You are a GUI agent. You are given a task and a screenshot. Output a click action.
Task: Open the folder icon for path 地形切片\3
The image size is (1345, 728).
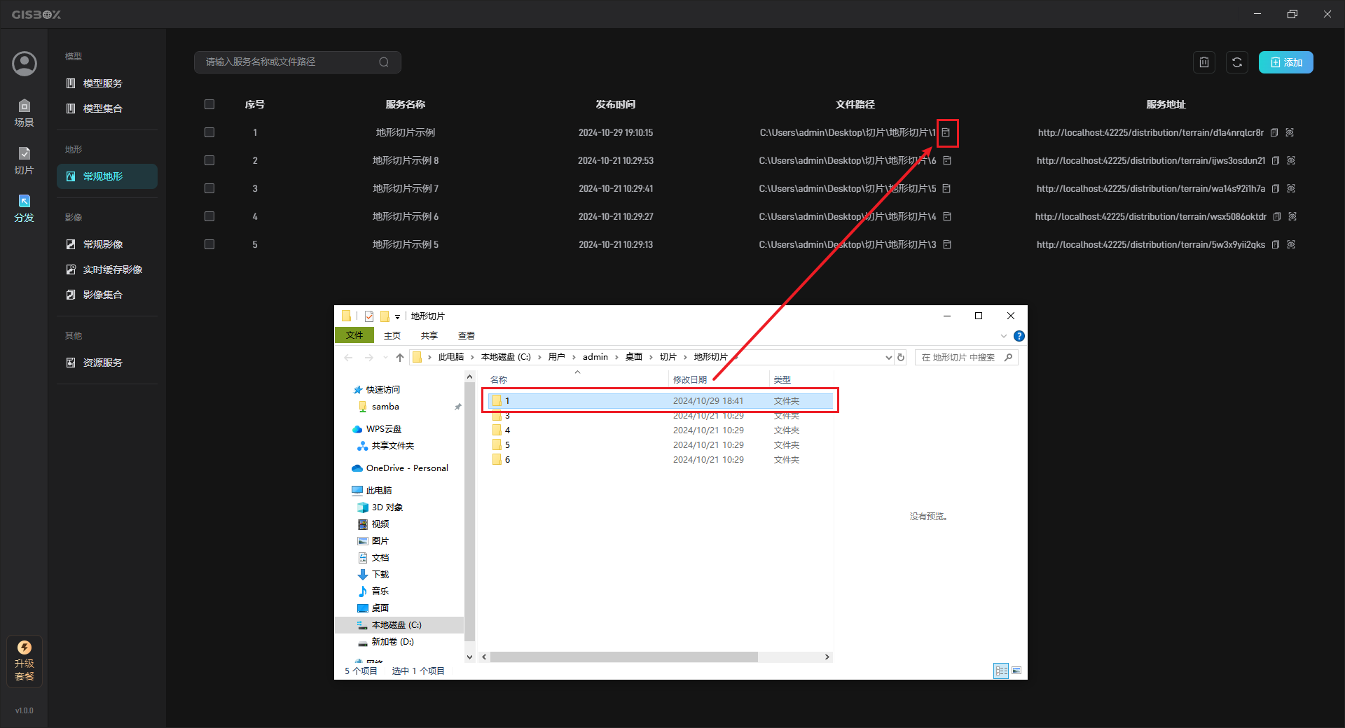[x=947, y=244]
